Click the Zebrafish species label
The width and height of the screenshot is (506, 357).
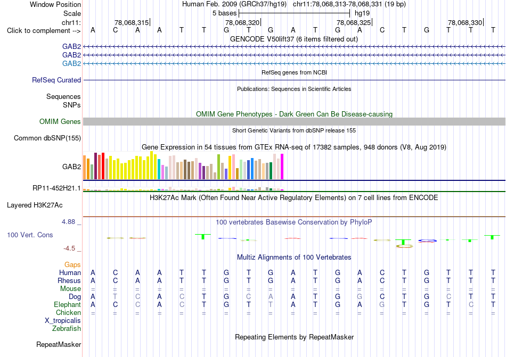[x=67, y=329]
